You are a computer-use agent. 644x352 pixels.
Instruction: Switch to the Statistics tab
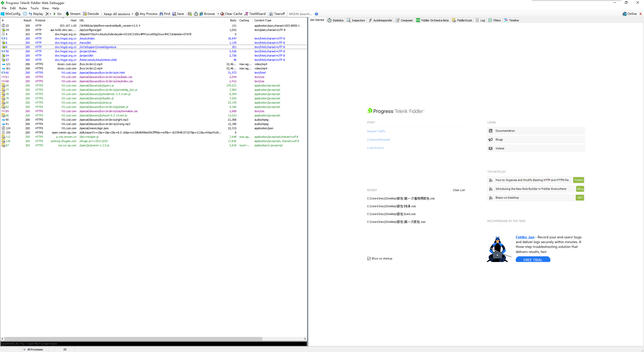pyautogui.click(x=336, y=20)
